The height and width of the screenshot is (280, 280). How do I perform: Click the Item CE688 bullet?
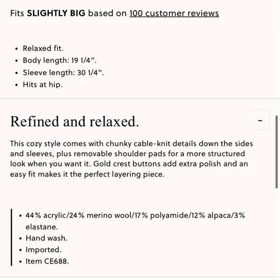tap(47, 261)
